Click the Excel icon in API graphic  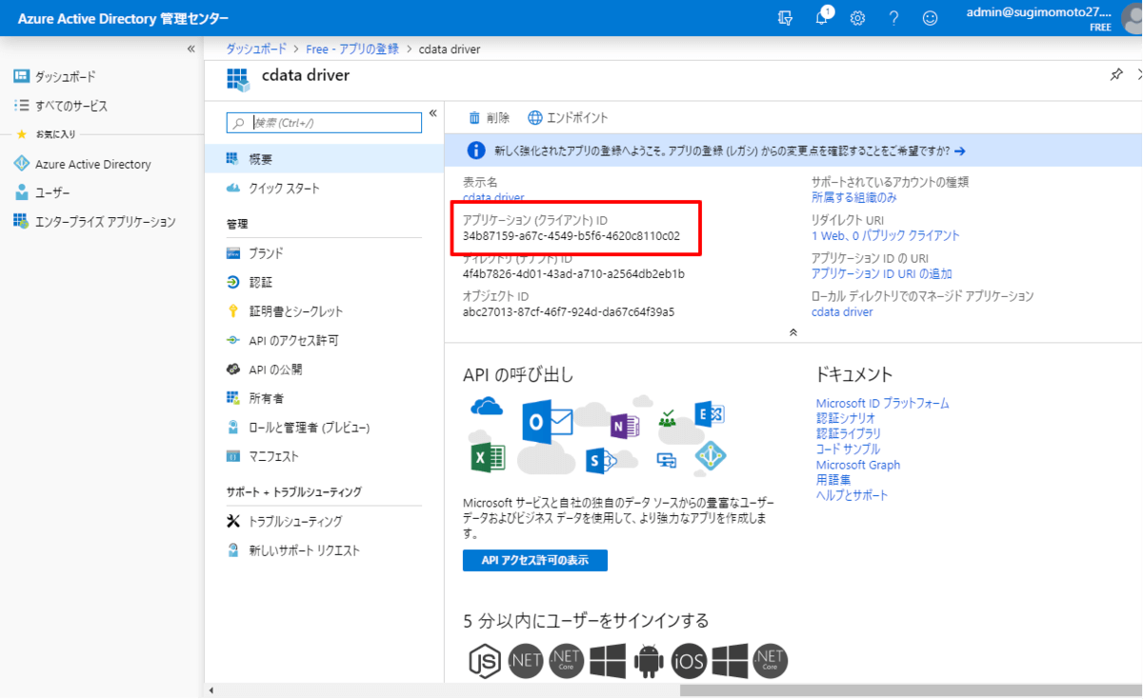coord(489,458)
